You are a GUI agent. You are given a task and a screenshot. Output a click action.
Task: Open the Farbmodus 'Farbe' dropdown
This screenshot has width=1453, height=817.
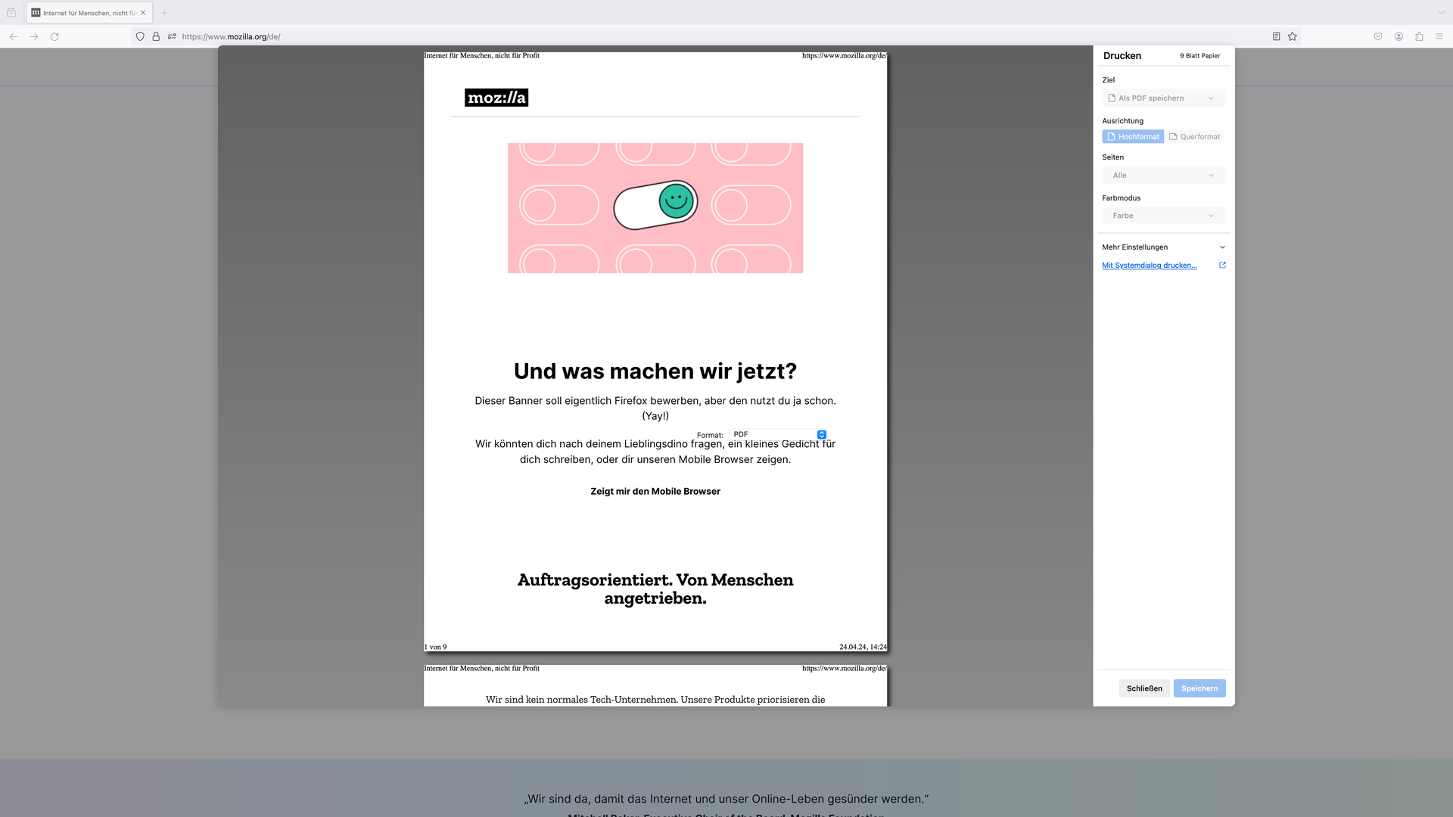point(1163,216)
